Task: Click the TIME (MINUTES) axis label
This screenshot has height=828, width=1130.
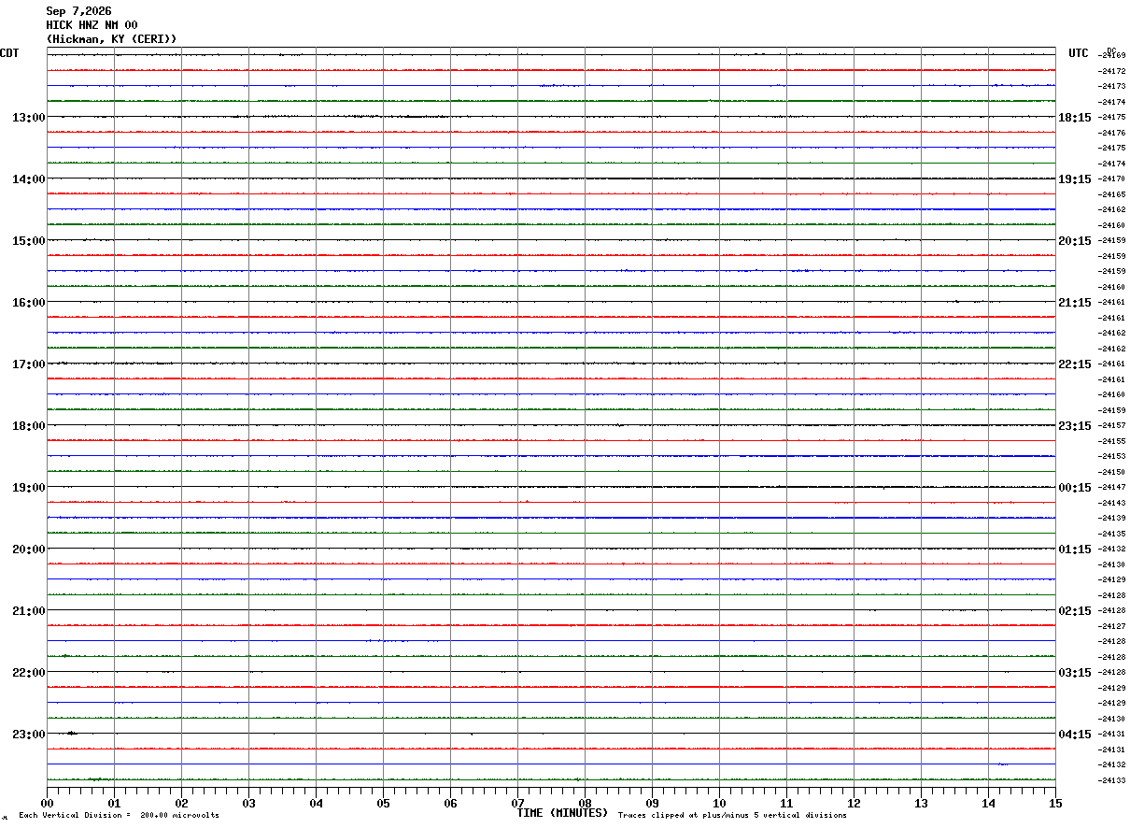Action: 562,813
